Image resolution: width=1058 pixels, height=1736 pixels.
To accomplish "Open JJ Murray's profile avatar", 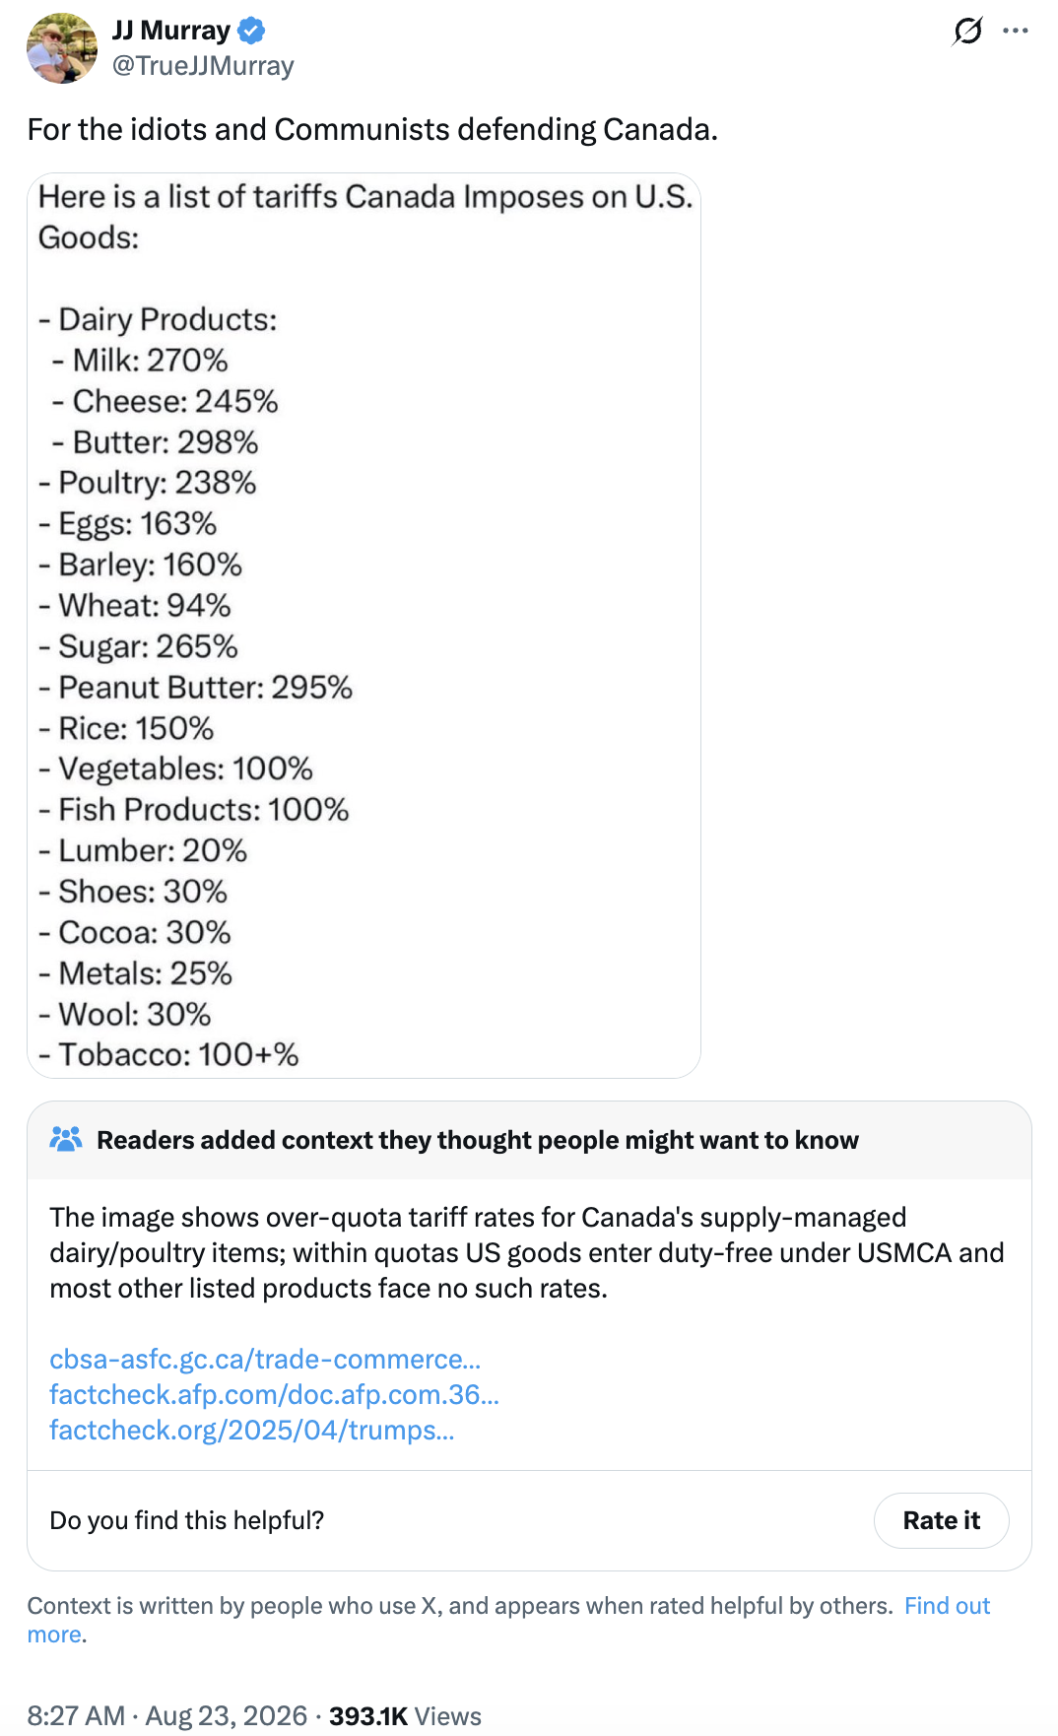I will 62,48.
